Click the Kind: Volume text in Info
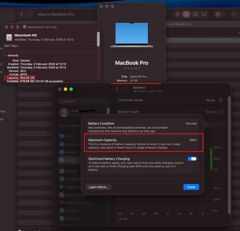 click(21, 60)
